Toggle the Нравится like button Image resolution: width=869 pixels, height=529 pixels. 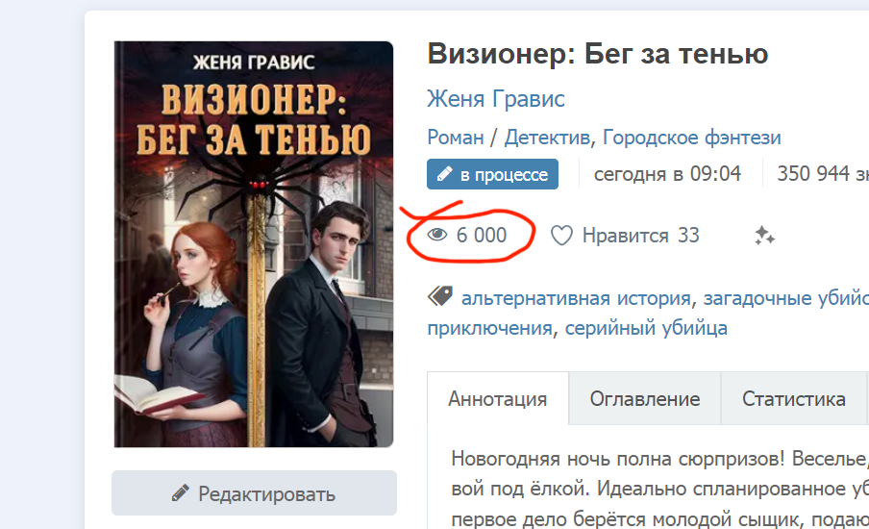pos(625,236)
